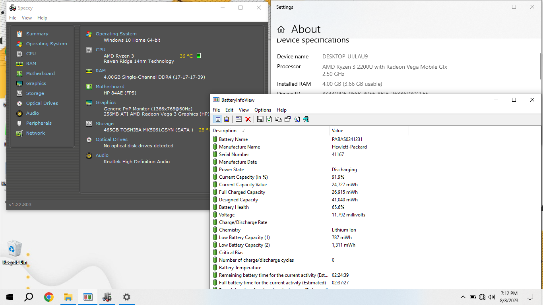Open the View menu in Speccy

27,18
